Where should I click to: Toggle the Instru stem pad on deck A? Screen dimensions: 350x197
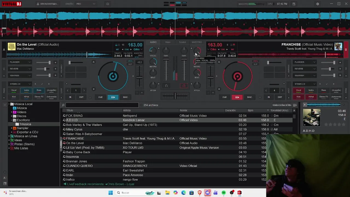click(26, 90)
